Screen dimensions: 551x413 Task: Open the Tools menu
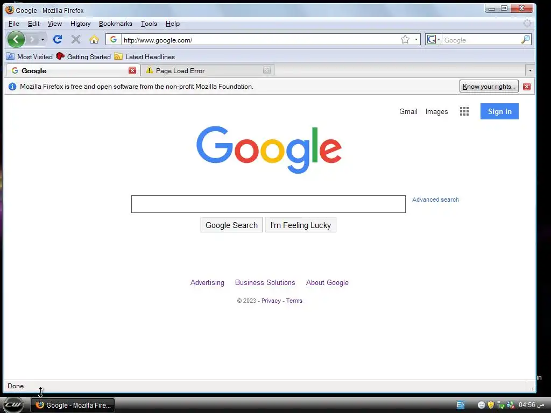[149, 24]
